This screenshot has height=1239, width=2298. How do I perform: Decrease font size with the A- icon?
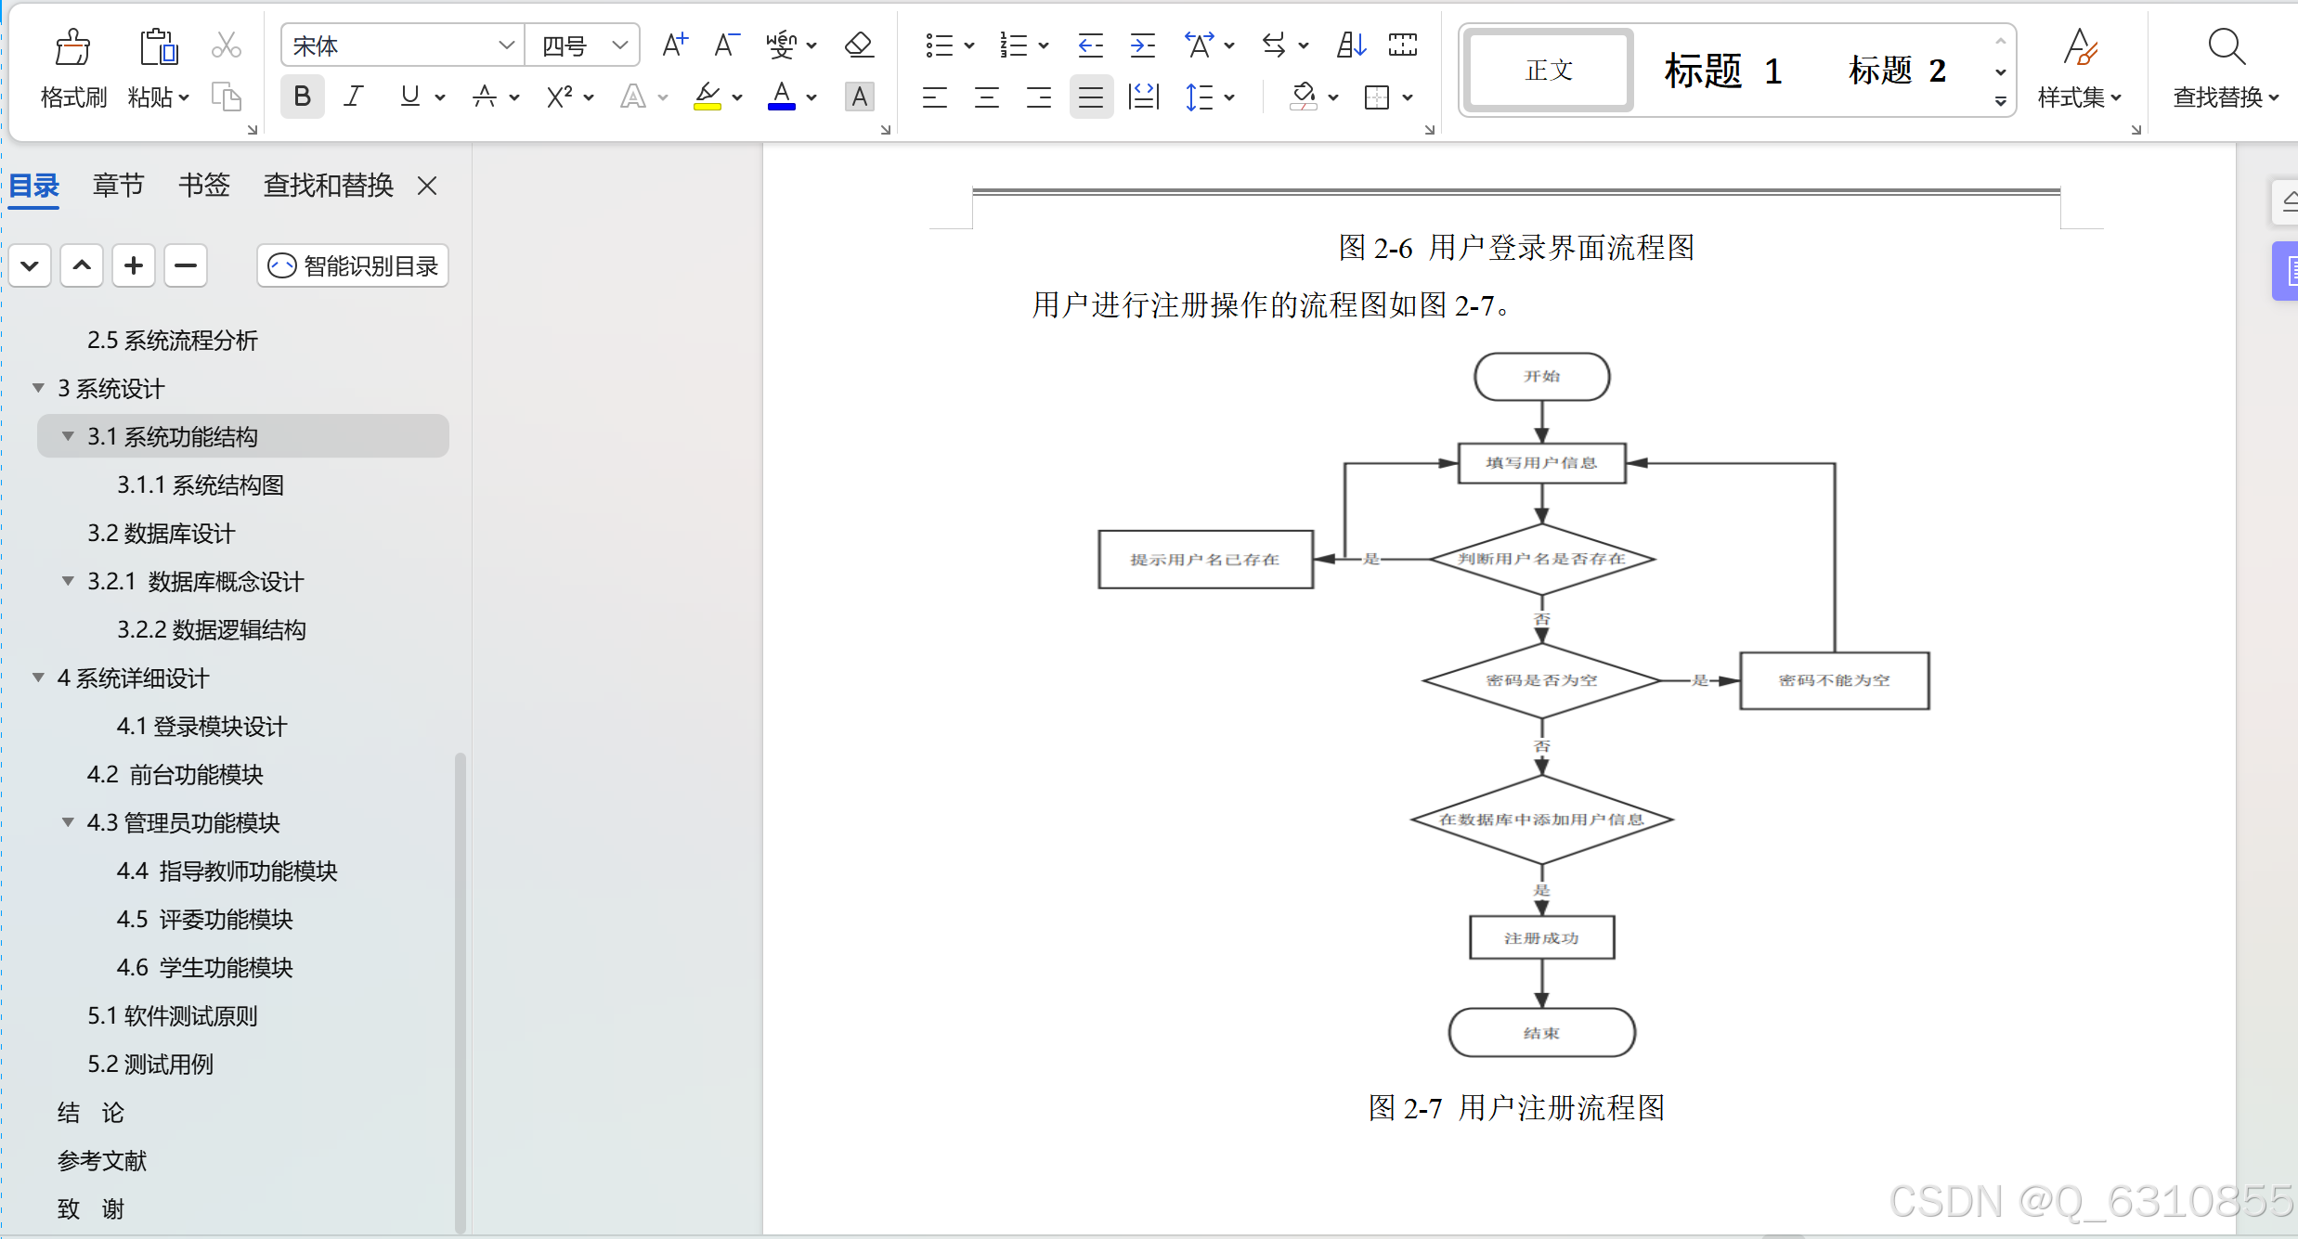point(726,45)
